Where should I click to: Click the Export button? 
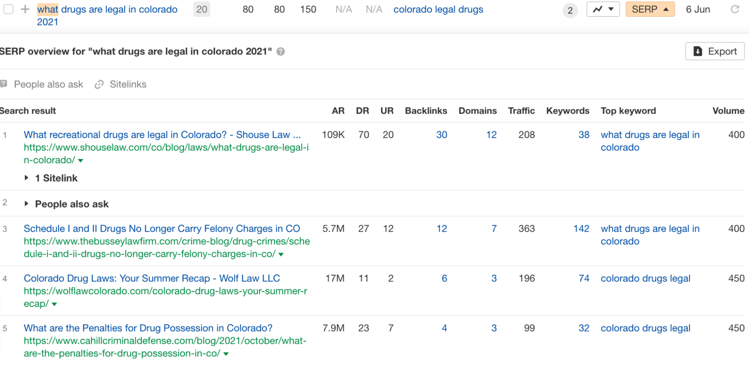coord(715,51)
